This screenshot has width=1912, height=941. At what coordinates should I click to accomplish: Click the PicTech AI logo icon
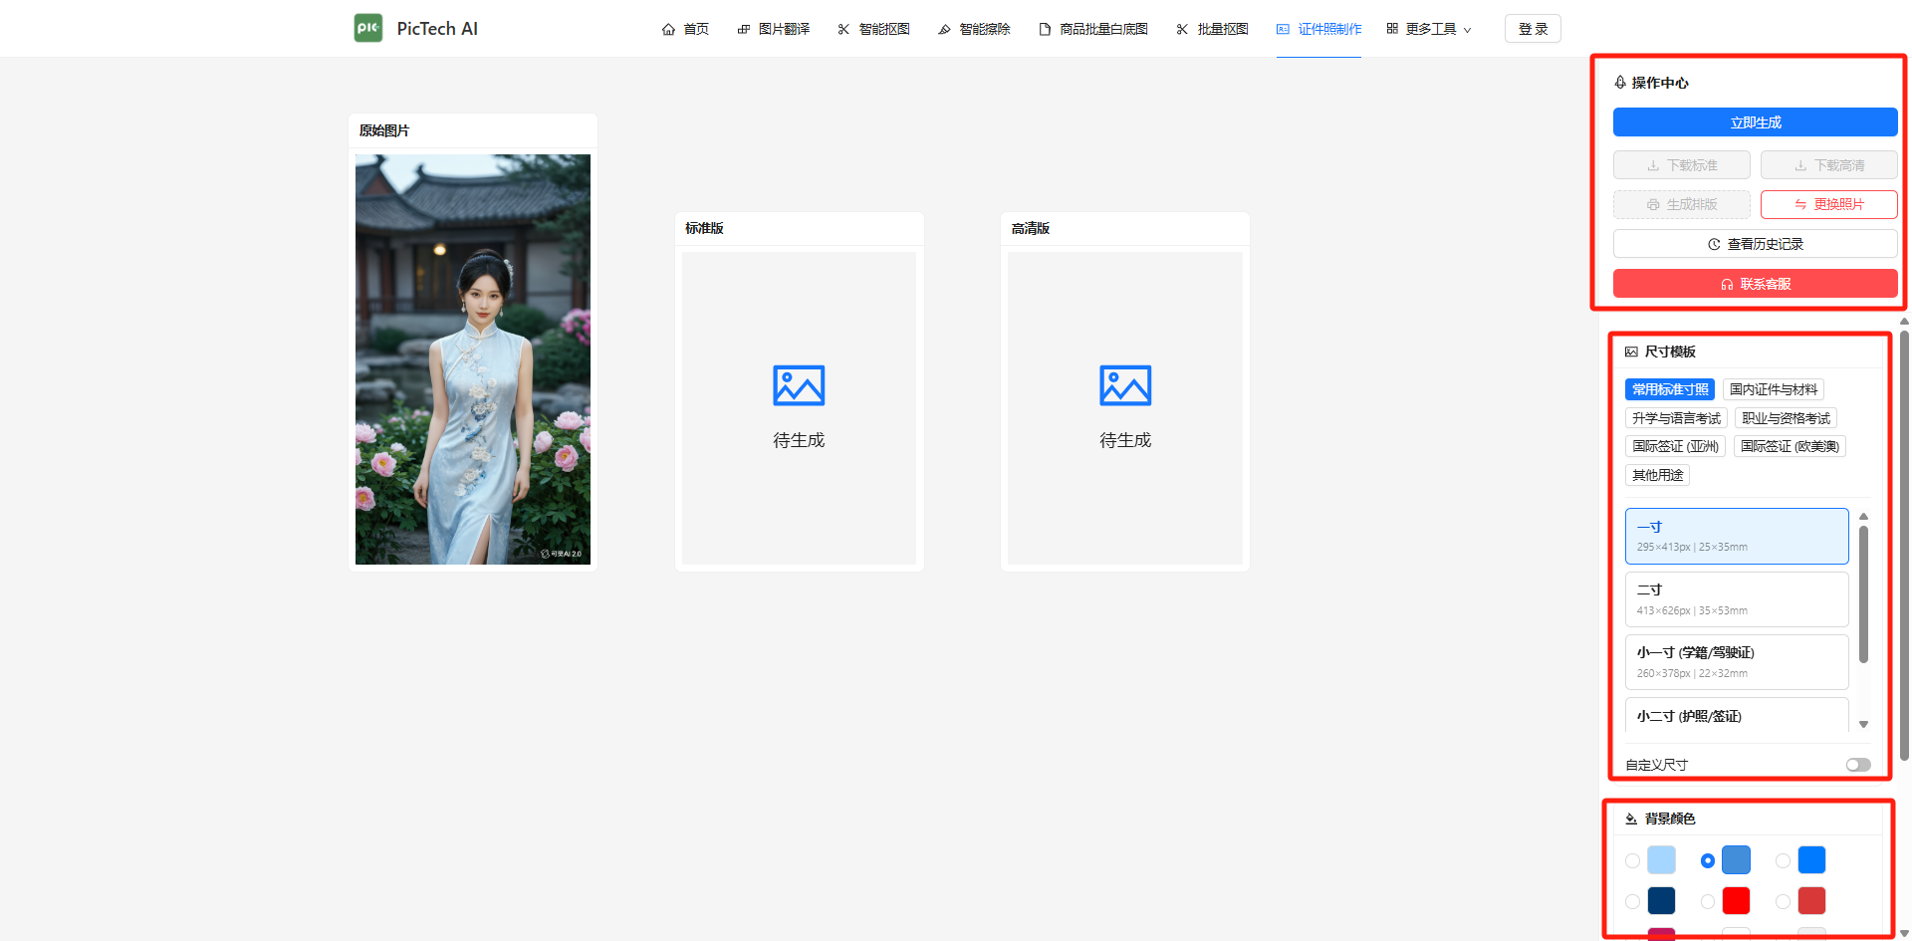(x=367, y=28)
